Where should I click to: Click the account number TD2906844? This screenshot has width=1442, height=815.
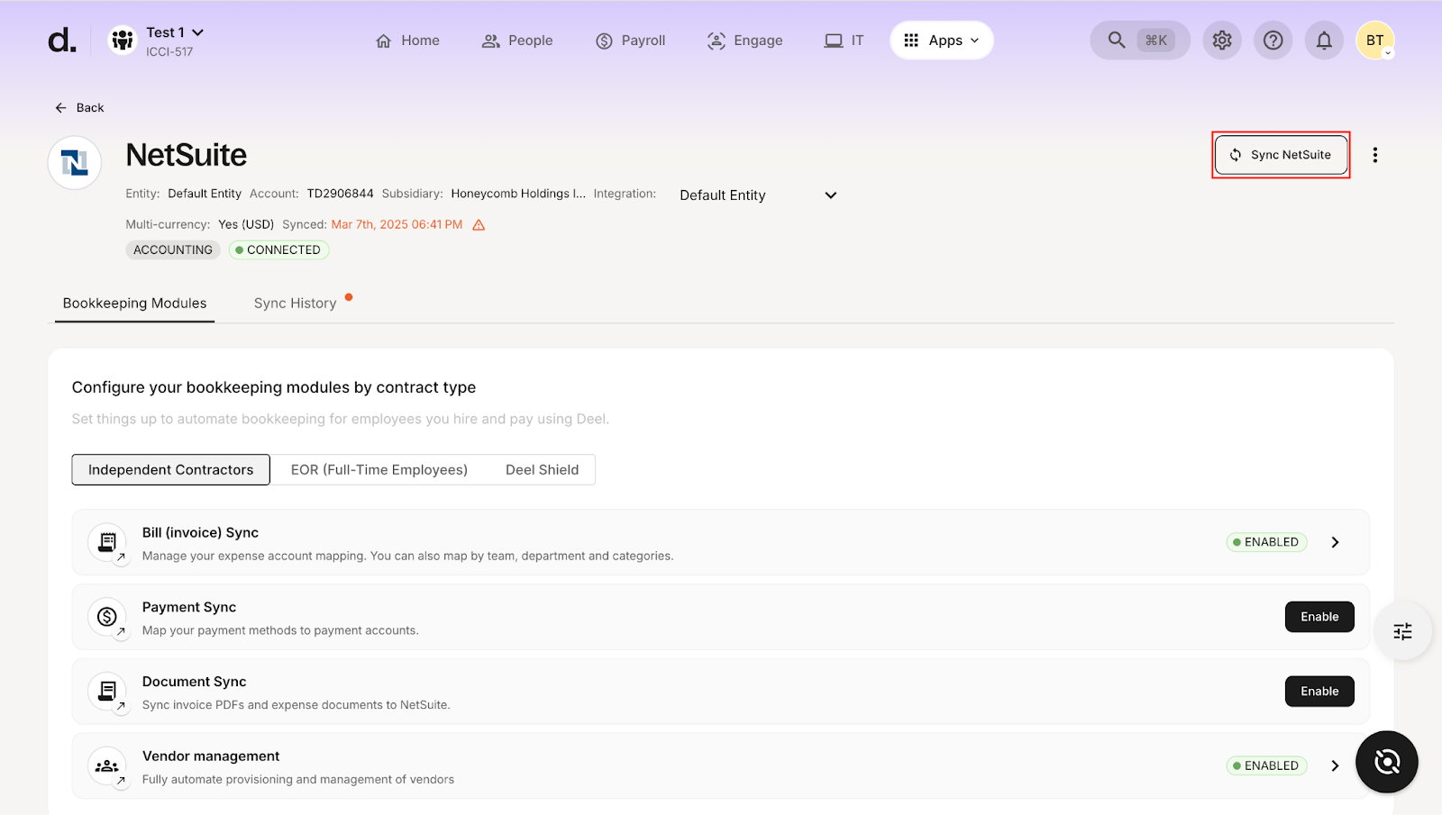[340, 194]
